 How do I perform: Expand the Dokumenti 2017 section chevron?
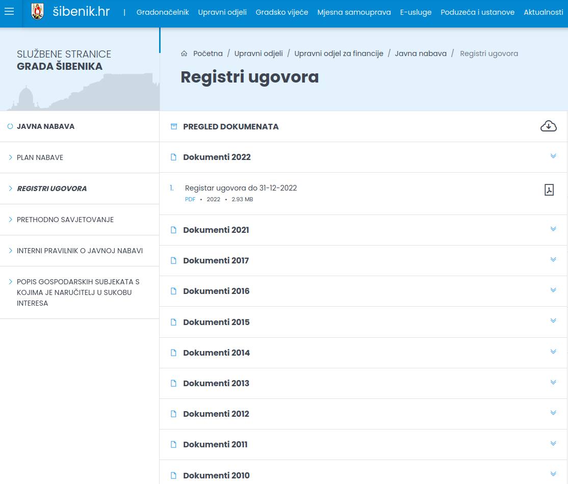[x=553, y=259]
